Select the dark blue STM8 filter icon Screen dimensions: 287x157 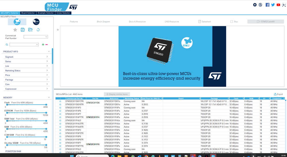(x=36, y=22)
